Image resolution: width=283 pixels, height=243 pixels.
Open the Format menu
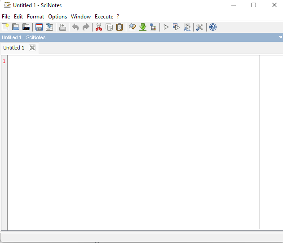[x=35, y=17]
